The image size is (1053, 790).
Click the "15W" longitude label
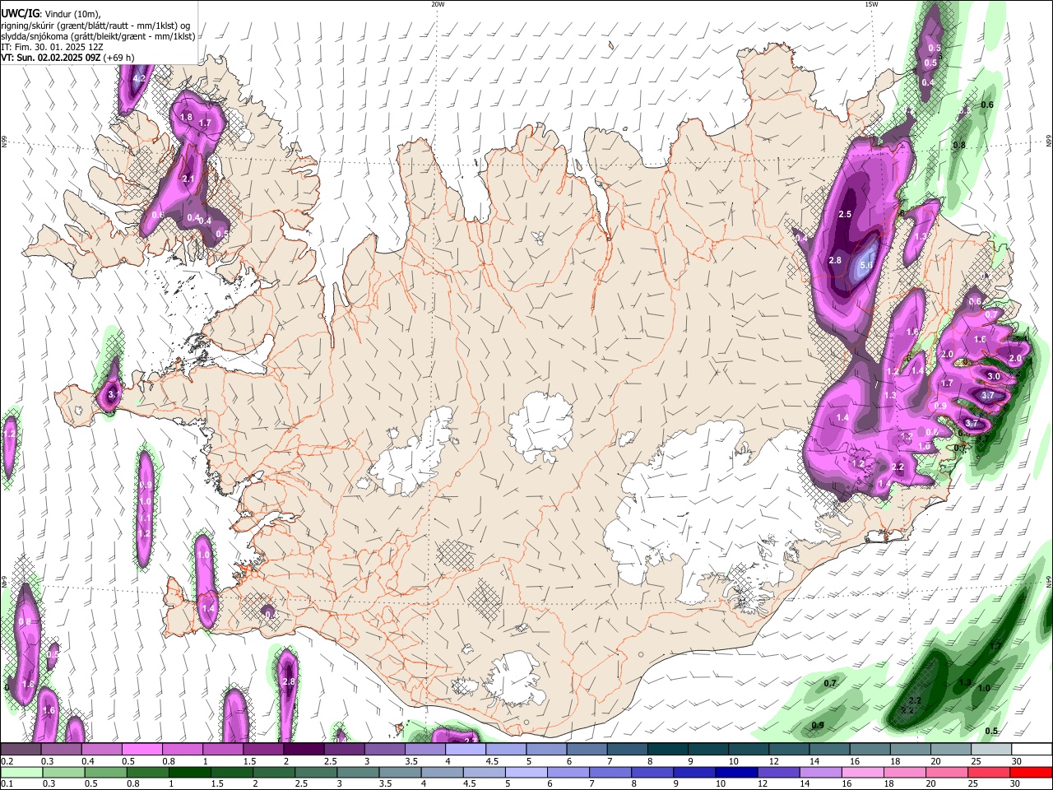point(870,4)
